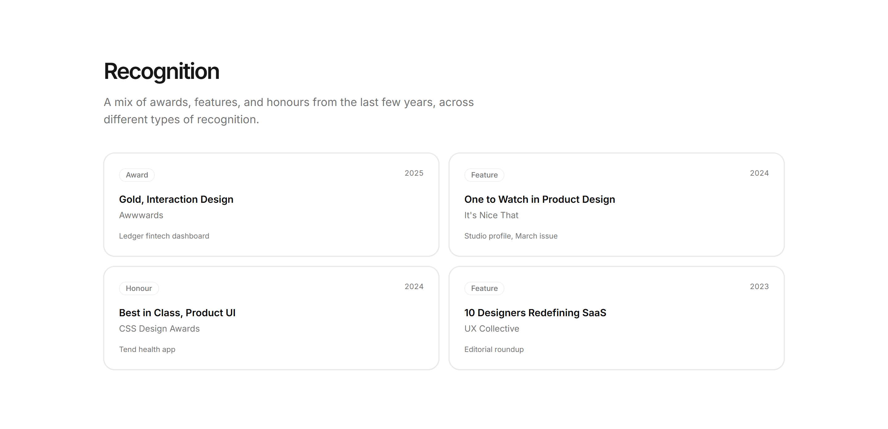Select the Feature tag on UX Collective card
Screen dimensions: 888x429
[x=484, y=288]
